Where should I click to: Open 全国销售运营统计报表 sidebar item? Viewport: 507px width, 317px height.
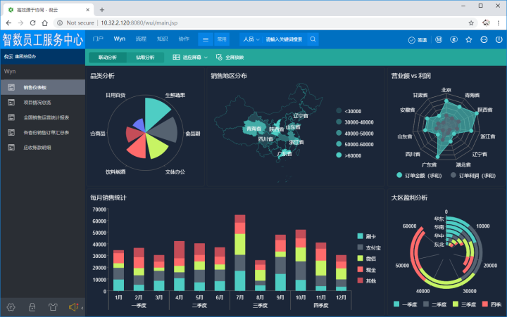(x=43, y=117)
